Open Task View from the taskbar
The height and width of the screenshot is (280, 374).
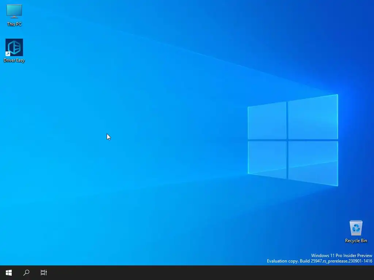click(x=44, y=273)
